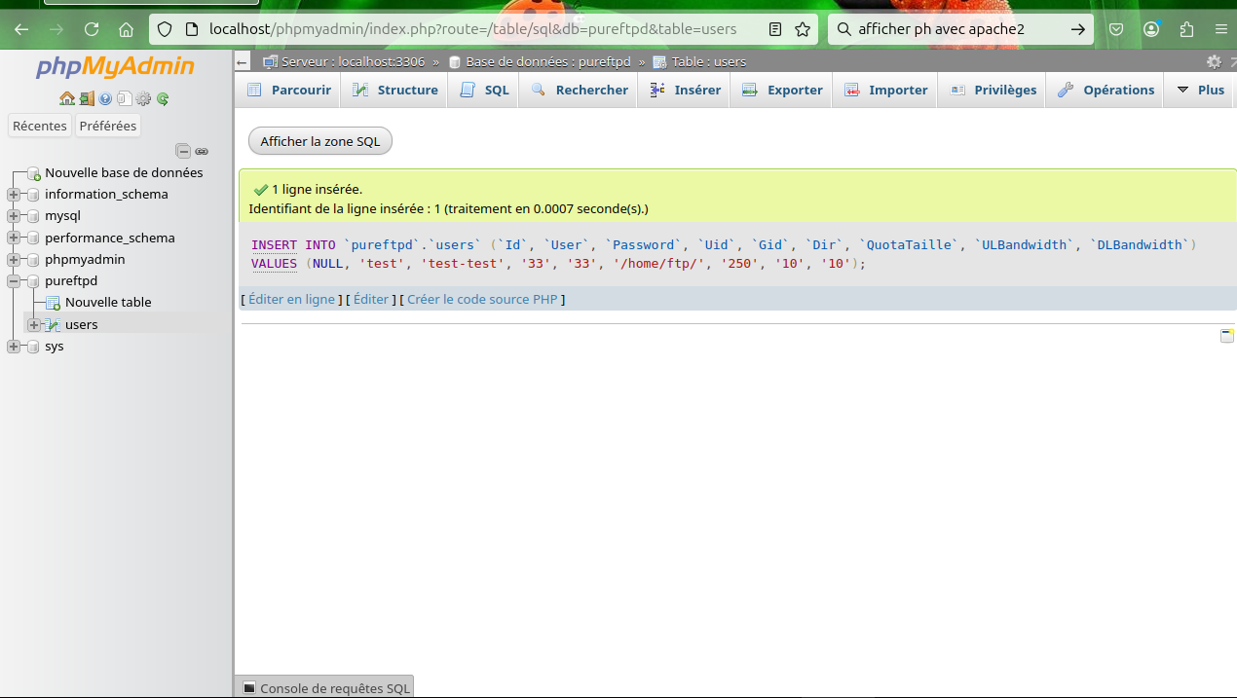Click the Éditer link

[x=371, y=299]
